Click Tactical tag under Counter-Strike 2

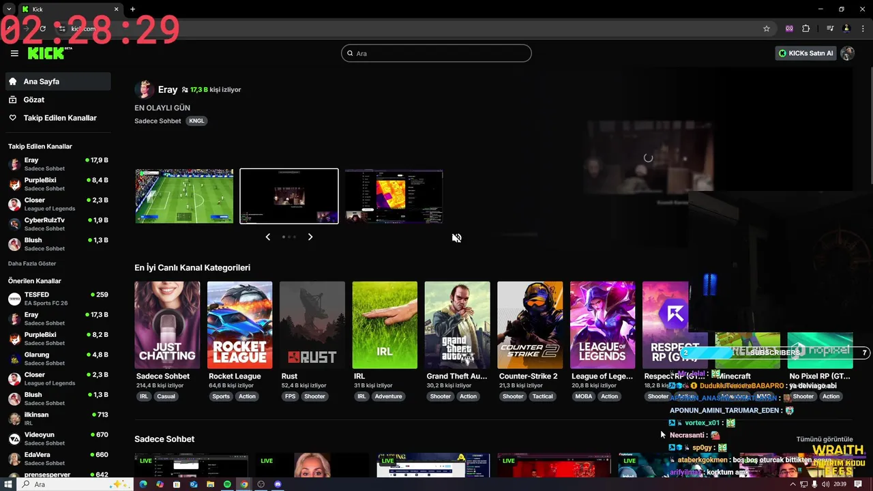tap(543, 396)
